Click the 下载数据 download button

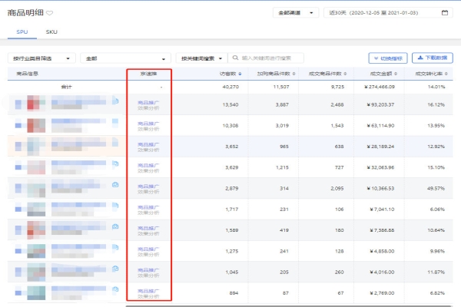click(x=432, y=58)
